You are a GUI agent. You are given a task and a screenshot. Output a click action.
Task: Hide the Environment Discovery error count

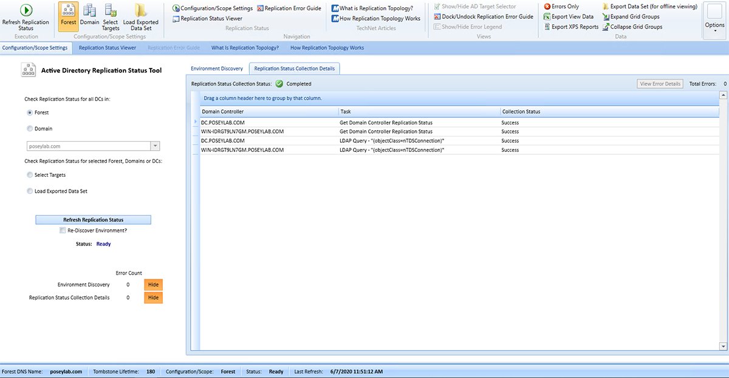pos(153,284)
